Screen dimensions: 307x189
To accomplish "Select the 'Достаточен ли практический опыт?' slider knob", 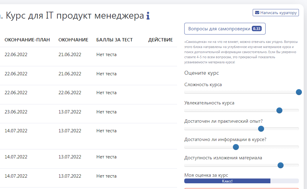I will (x=261, y=129).
